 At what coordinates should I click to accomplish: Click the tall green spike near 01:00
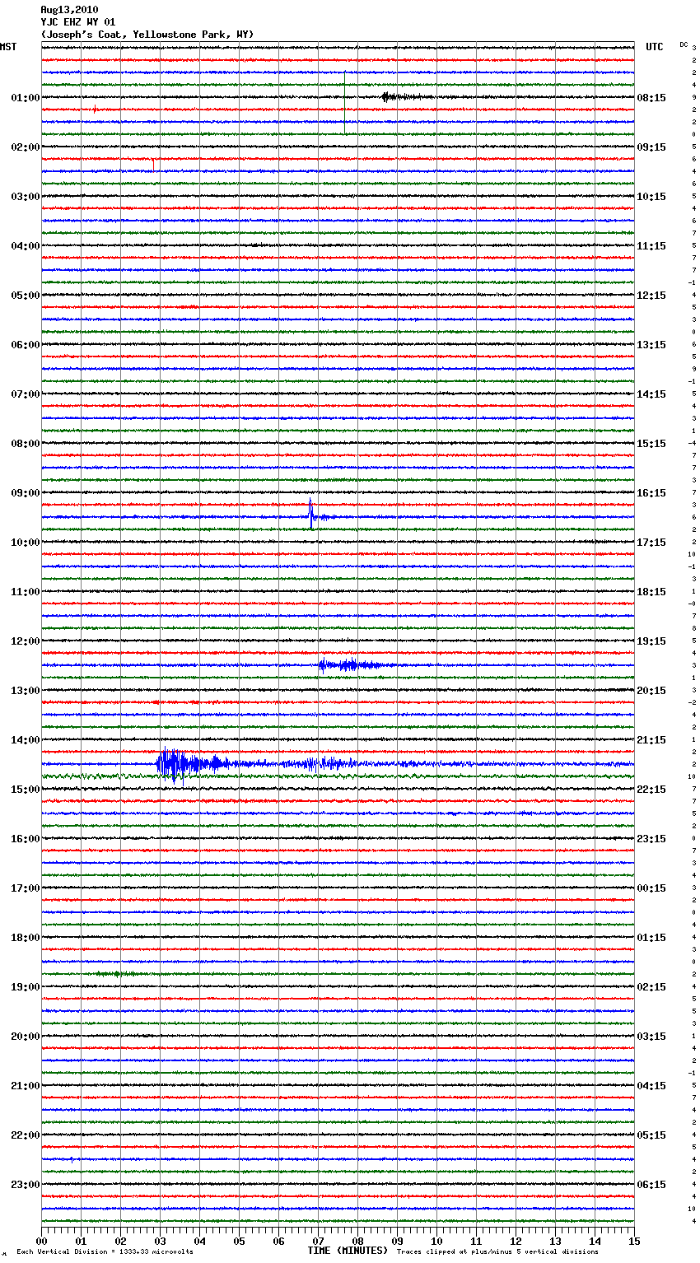(344, 103)
